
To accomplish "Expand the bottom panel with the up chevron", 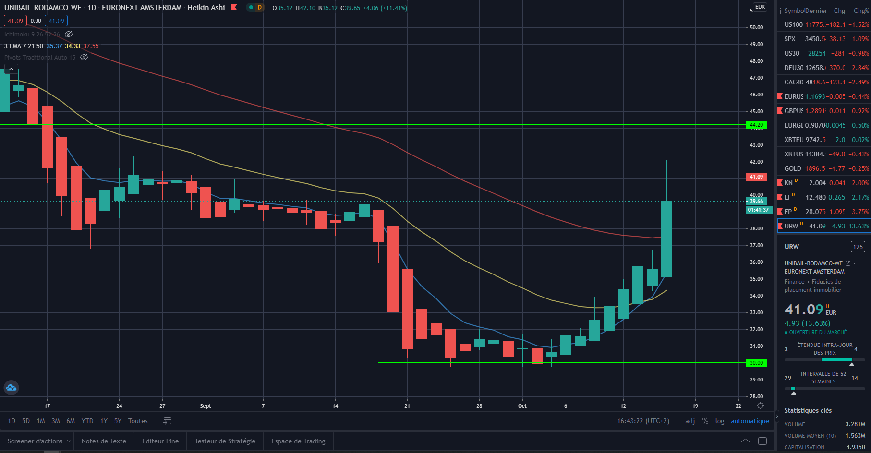I will (745, 441).
